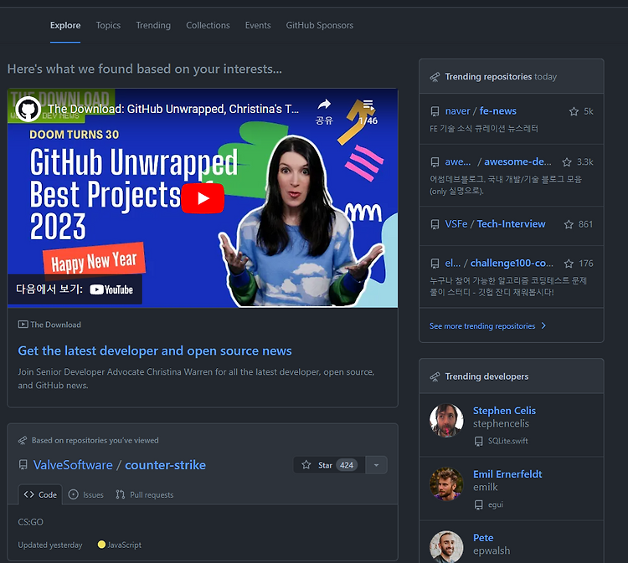Open the Issues tab of counter-strike
This screenshot has width=628, height=563.
[86, 494]
